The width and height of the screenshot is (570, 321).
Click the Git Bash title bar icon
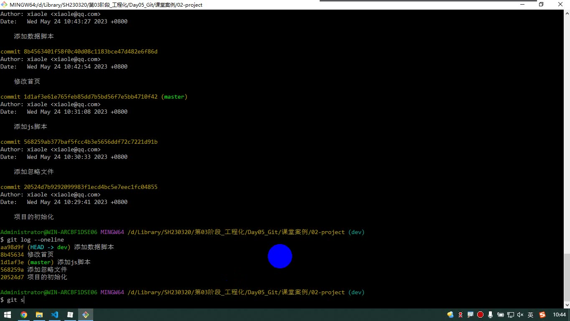[x=4, y=5]
